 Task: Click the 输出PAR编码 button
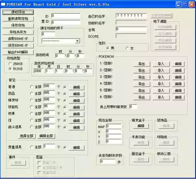pyautogui.click(x=18, y=52)
